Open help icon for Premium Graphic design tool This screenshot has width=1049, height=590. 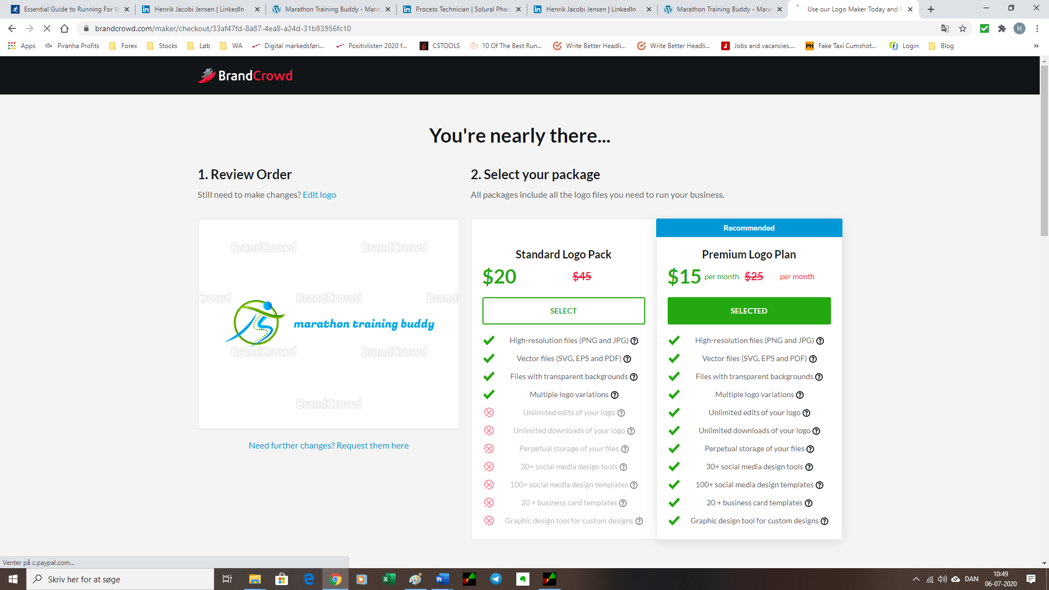coord(824,521)
